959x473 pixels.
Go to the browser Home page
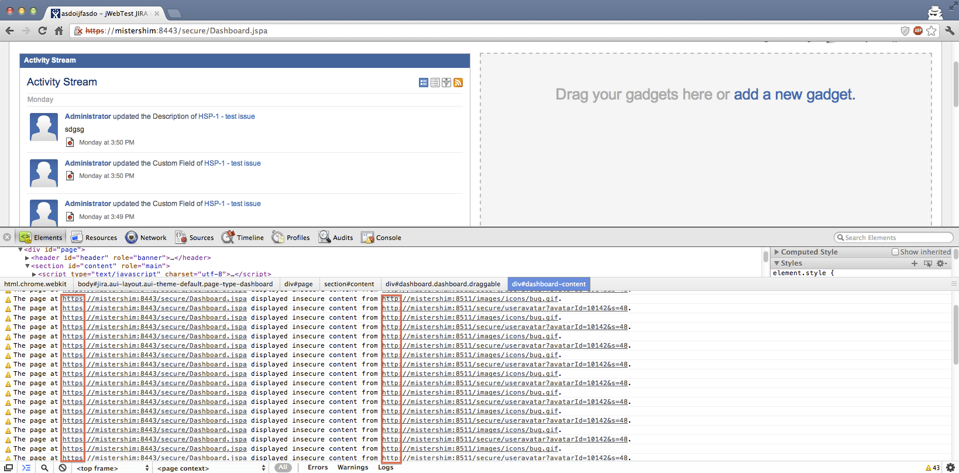pyautogui.click(x=59, y=30)
